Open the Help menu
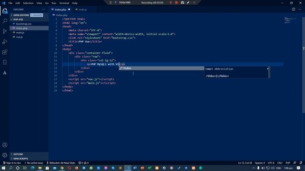 click(75, 3)
